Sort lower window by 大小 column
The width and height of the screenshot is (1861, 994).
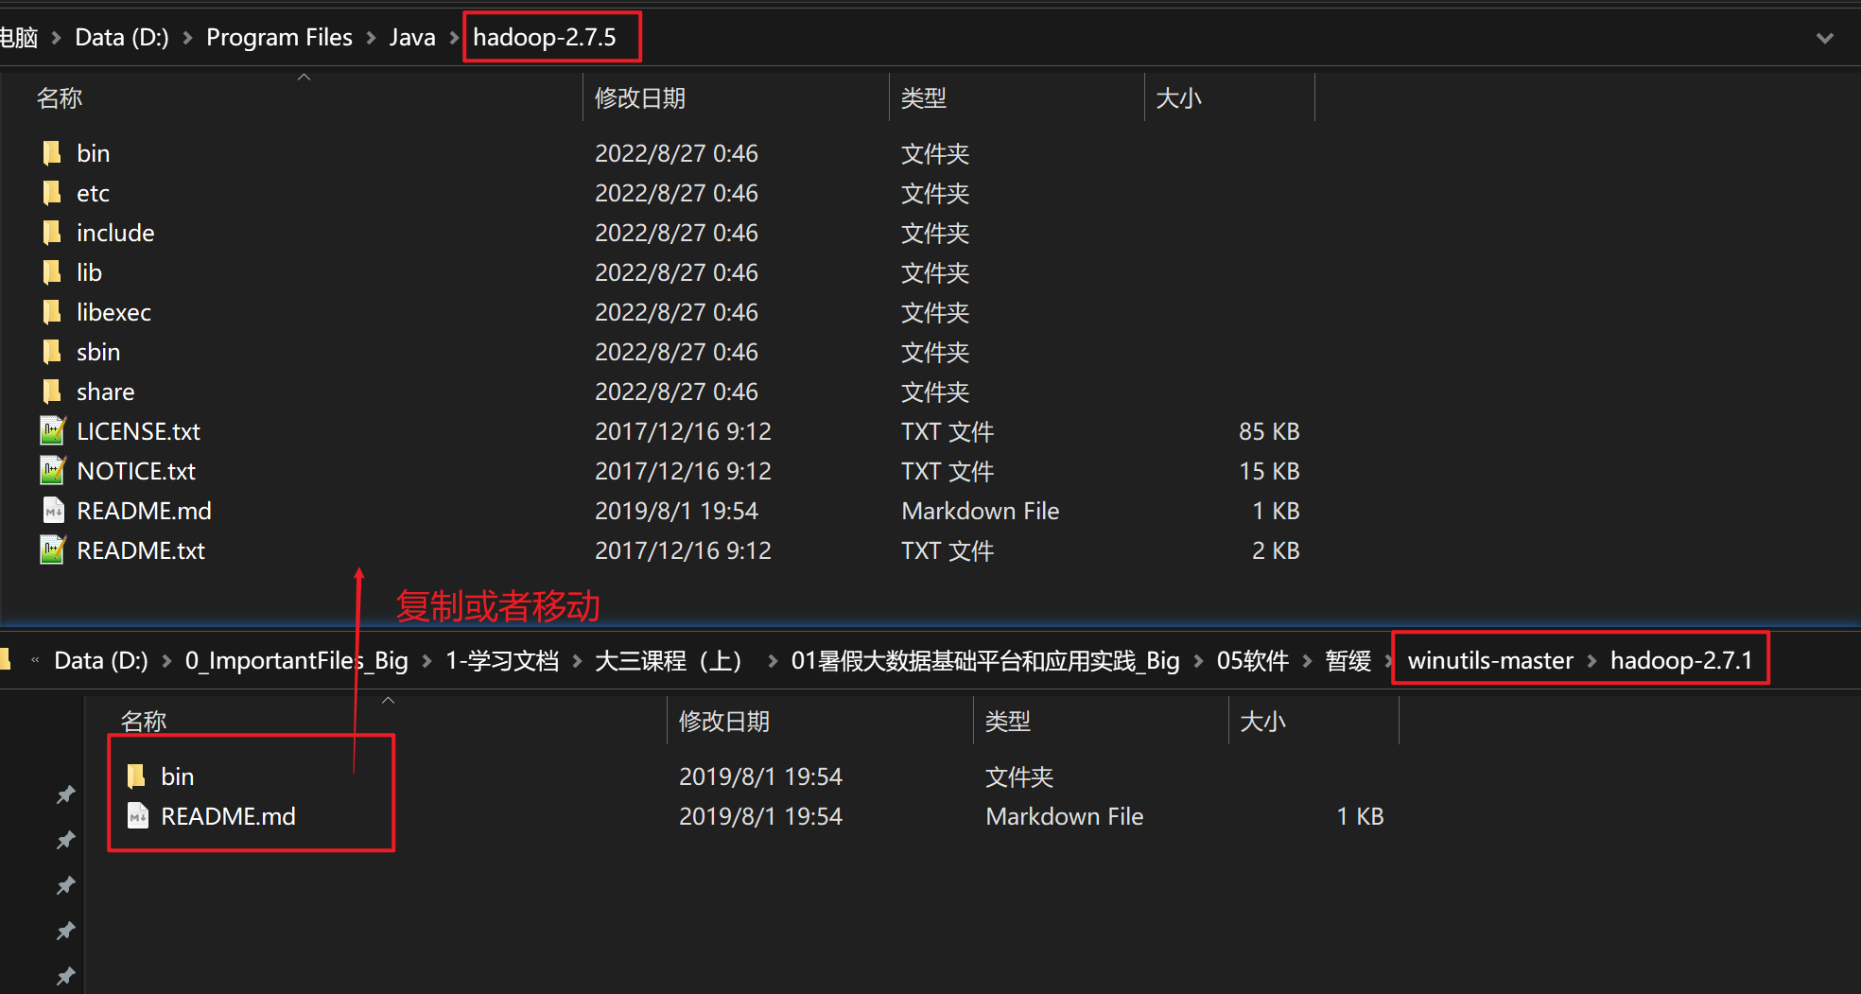coord(1262,722)
